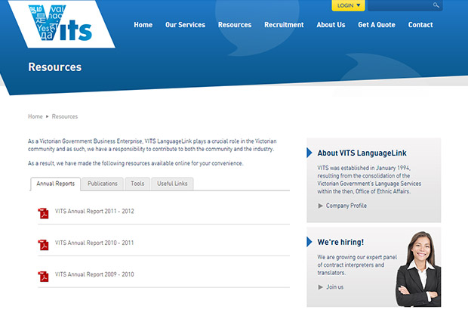
Task: Open the Our Services menu
Action: click(x=186, y=25)
